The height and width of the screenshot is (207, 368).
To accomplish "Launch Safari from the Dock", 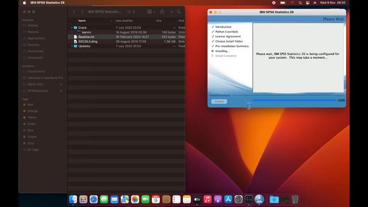I will [94, 200].
